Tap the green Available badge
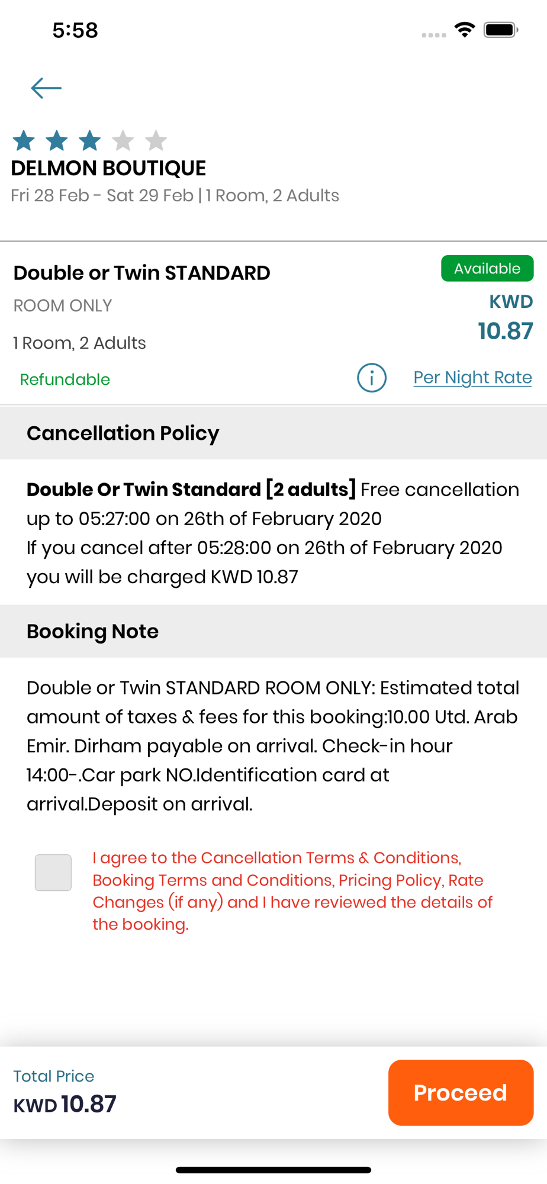Viewport: 547px width, 1184px height. click(x=487, y=269)
